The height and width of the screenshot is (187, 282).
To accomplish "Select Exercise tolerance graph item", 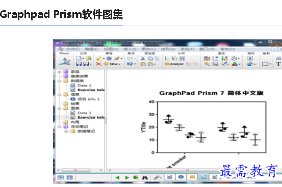I will [x=91, y=118].
